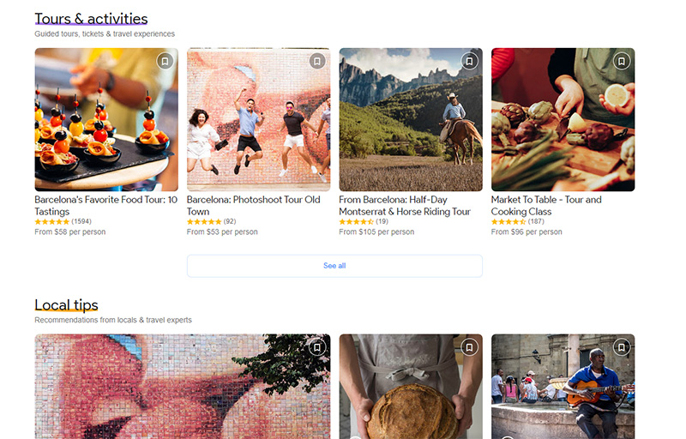686x439 pixels.
Task: Save the Photoshoot Tour Old Town card
Action: 317,61
